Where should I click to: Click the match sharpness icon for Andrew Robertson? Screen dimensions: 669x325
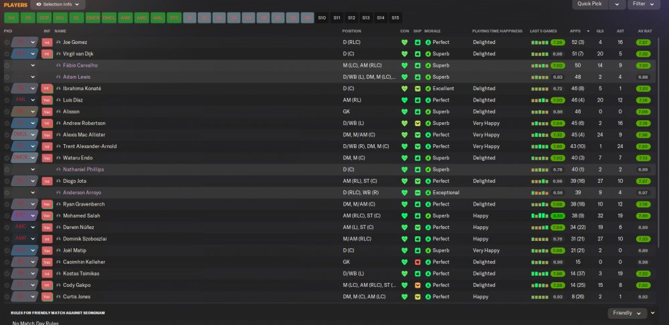tap(417, 123)
